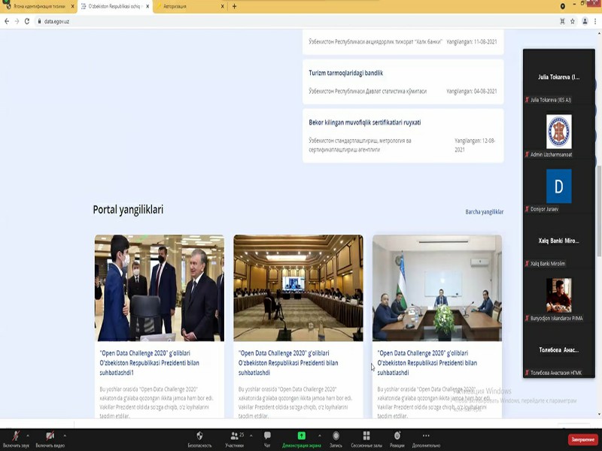This screenshot has width=602, height=451.
Task: Open Breakout Rooms (Сессионные залы)
Action: click(366, 437)
